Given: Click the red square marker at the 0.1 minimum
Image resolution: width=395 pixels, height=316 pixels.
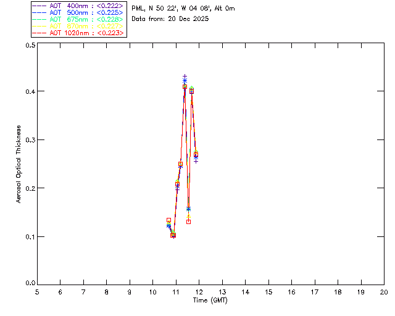Looking at the screenshot, I should click(x=173, y=235).
